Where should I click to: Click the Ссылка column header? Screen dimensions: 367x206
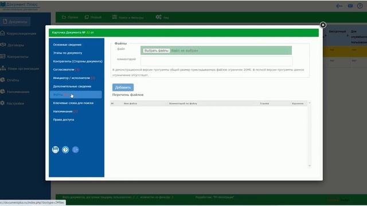point(264,104)
